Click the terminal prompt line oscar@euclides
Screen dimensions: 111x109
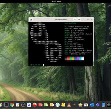click(x=35, y=65)
